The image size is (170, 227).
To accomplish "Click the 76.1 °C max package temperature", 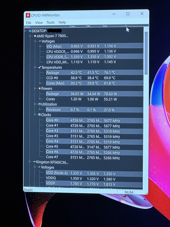I will 110,72.
